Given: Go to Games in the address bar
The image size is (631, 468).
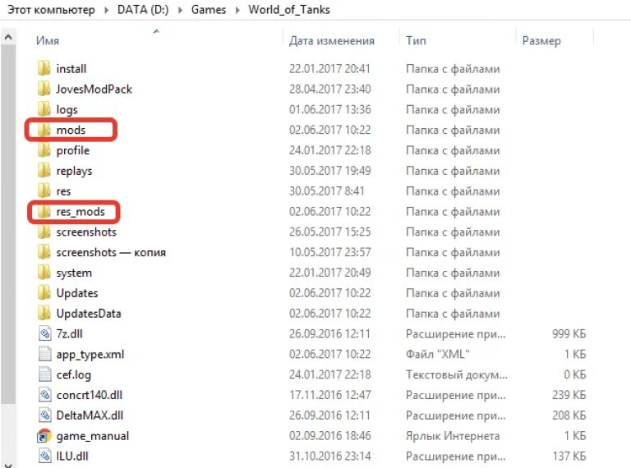Looking at the screenshot, I should 209,10.
